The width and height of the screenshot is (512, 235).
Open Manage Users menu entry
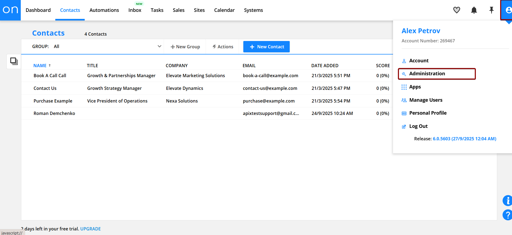pos(425,100)
